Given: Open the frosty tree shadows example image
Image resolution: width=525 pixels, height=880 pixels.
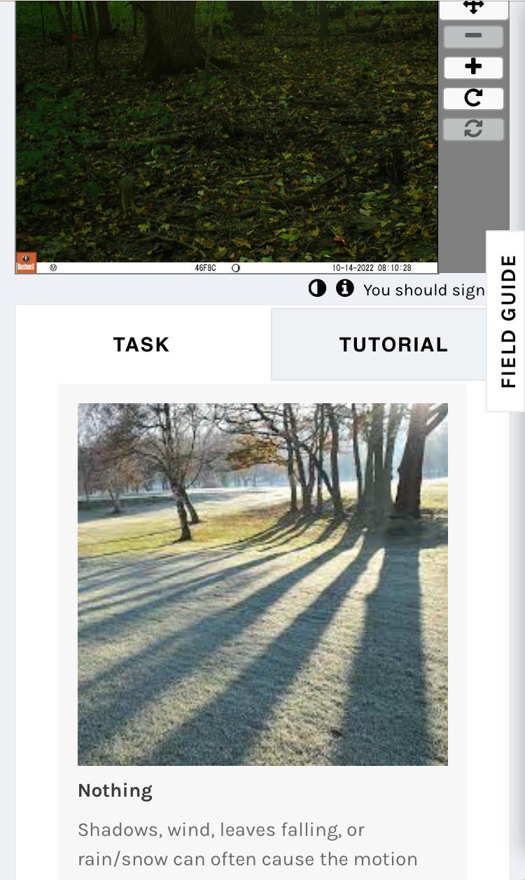Looking at the screenshot, I should pos(262,584).
